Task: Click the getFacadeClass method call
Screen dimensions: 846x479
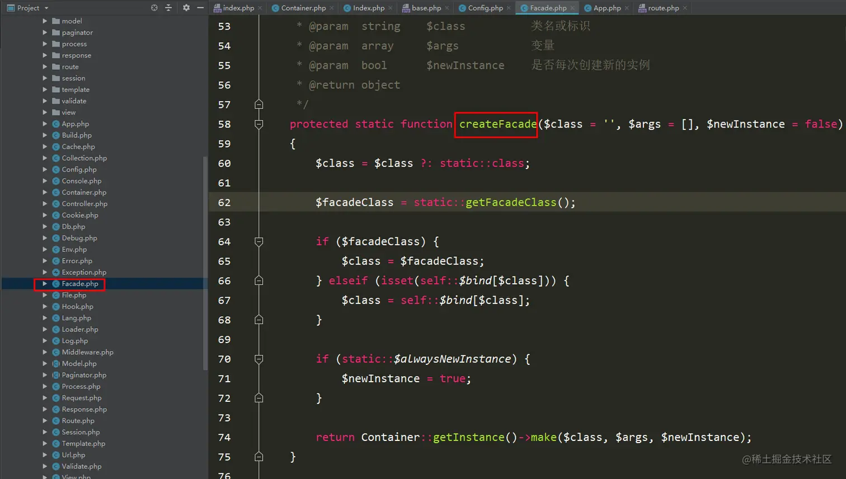Action: [x=511, y=203]
